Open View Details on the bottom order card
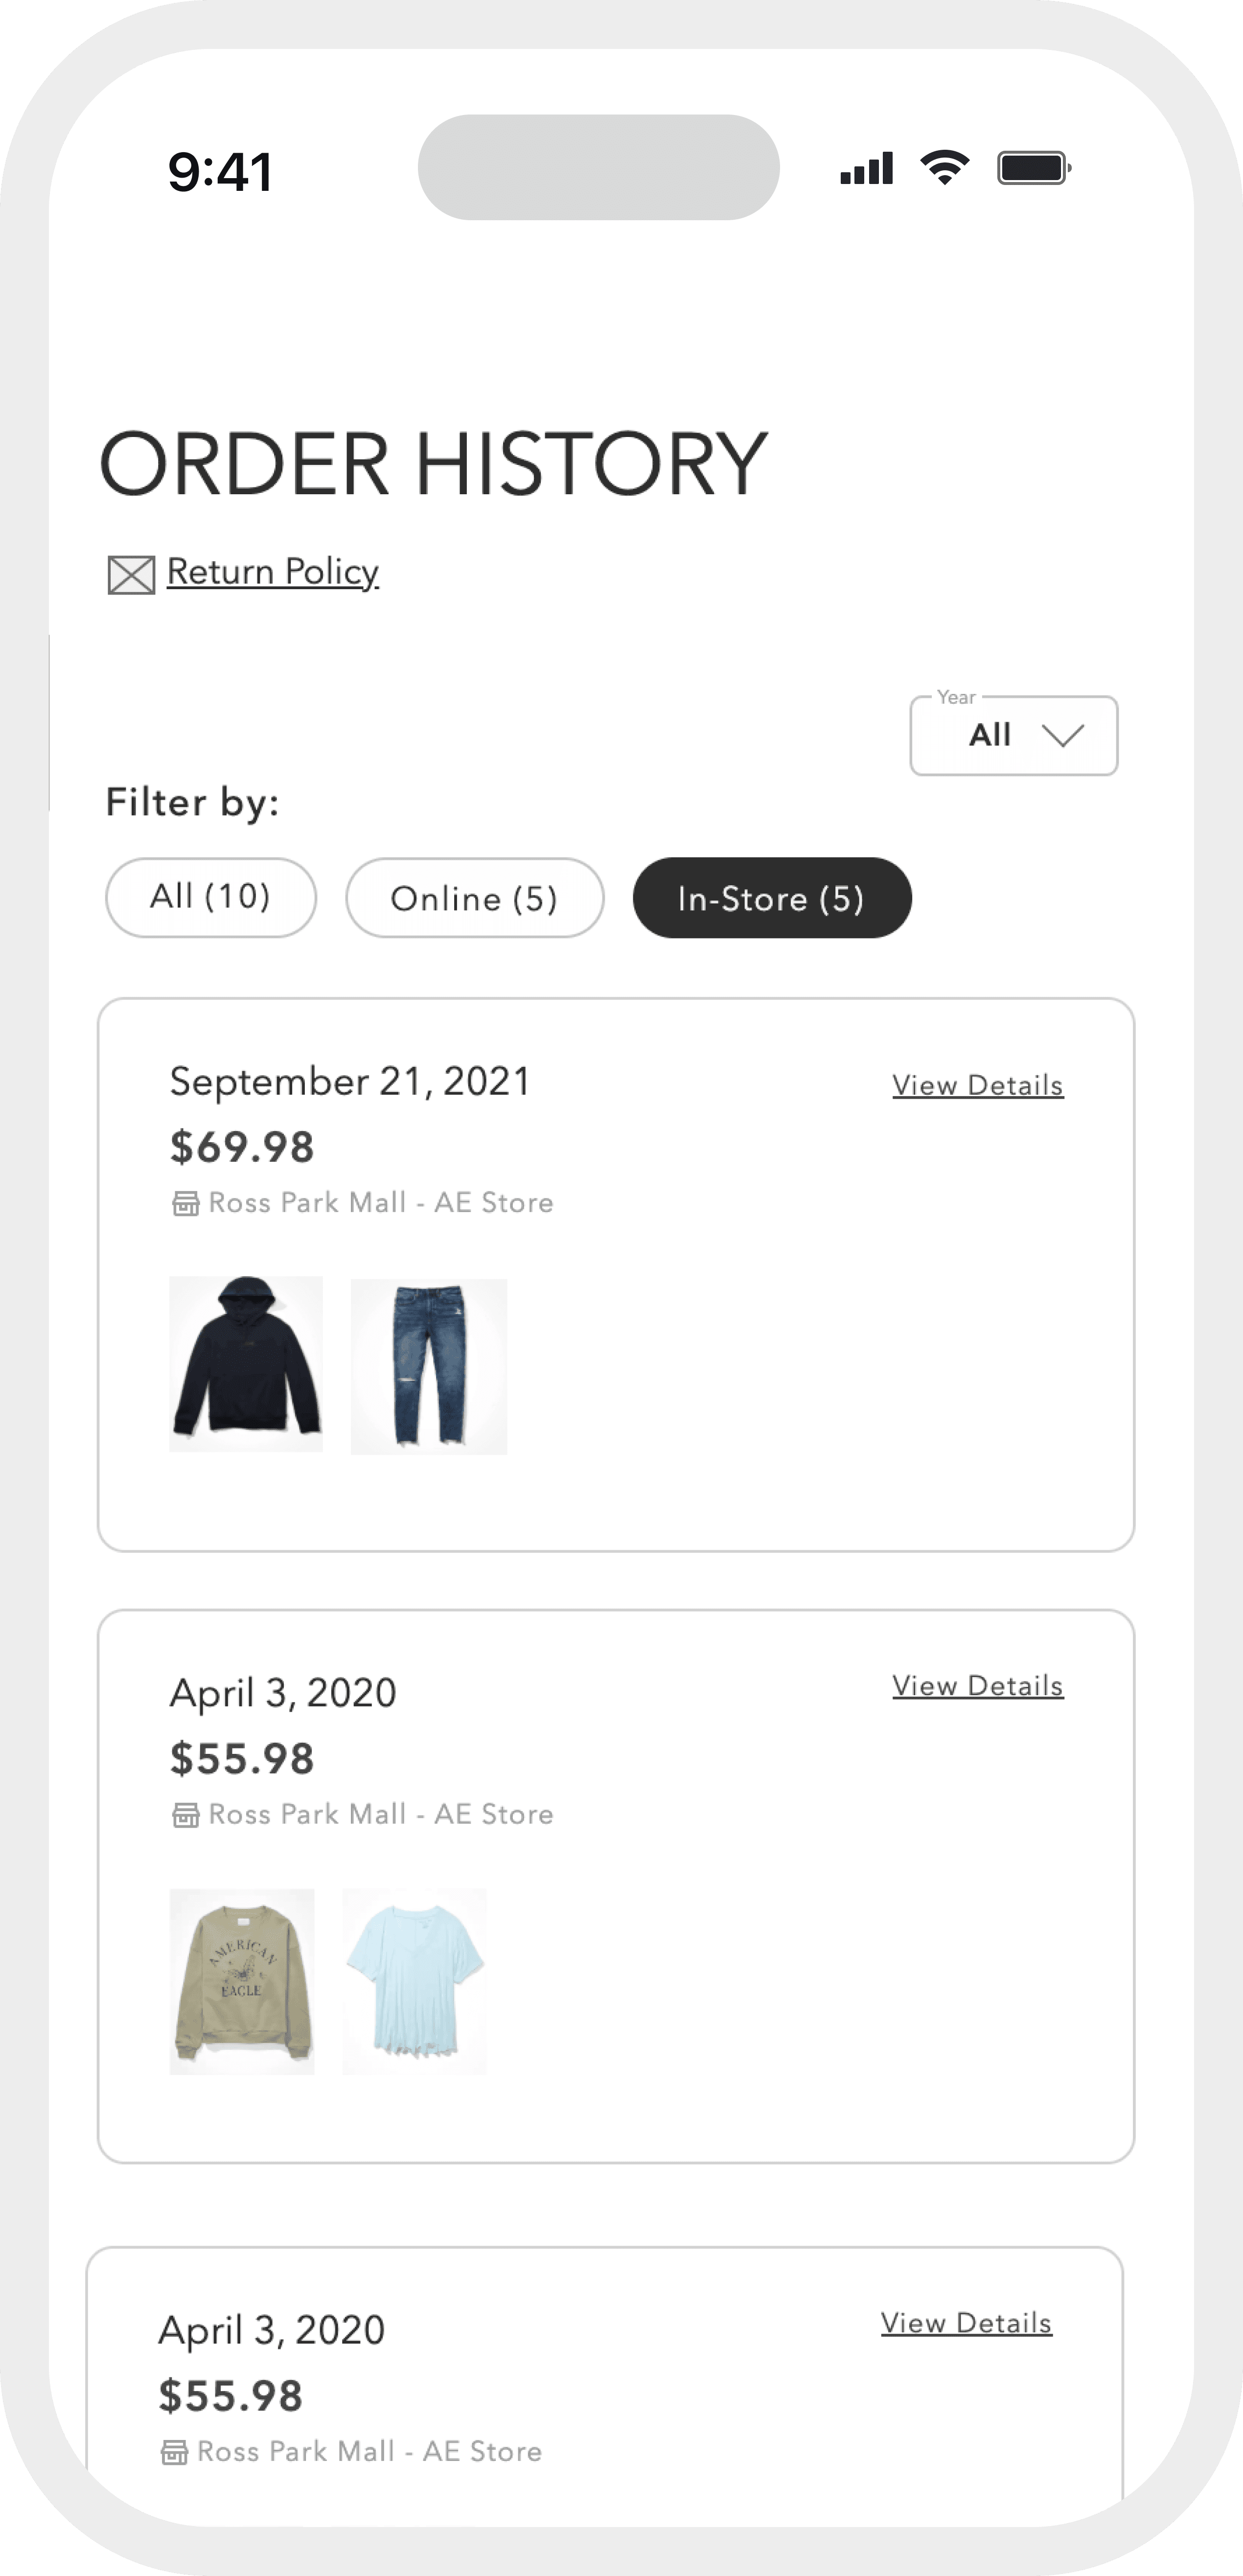The image size is (1243, 2576). pos(966,2323)
